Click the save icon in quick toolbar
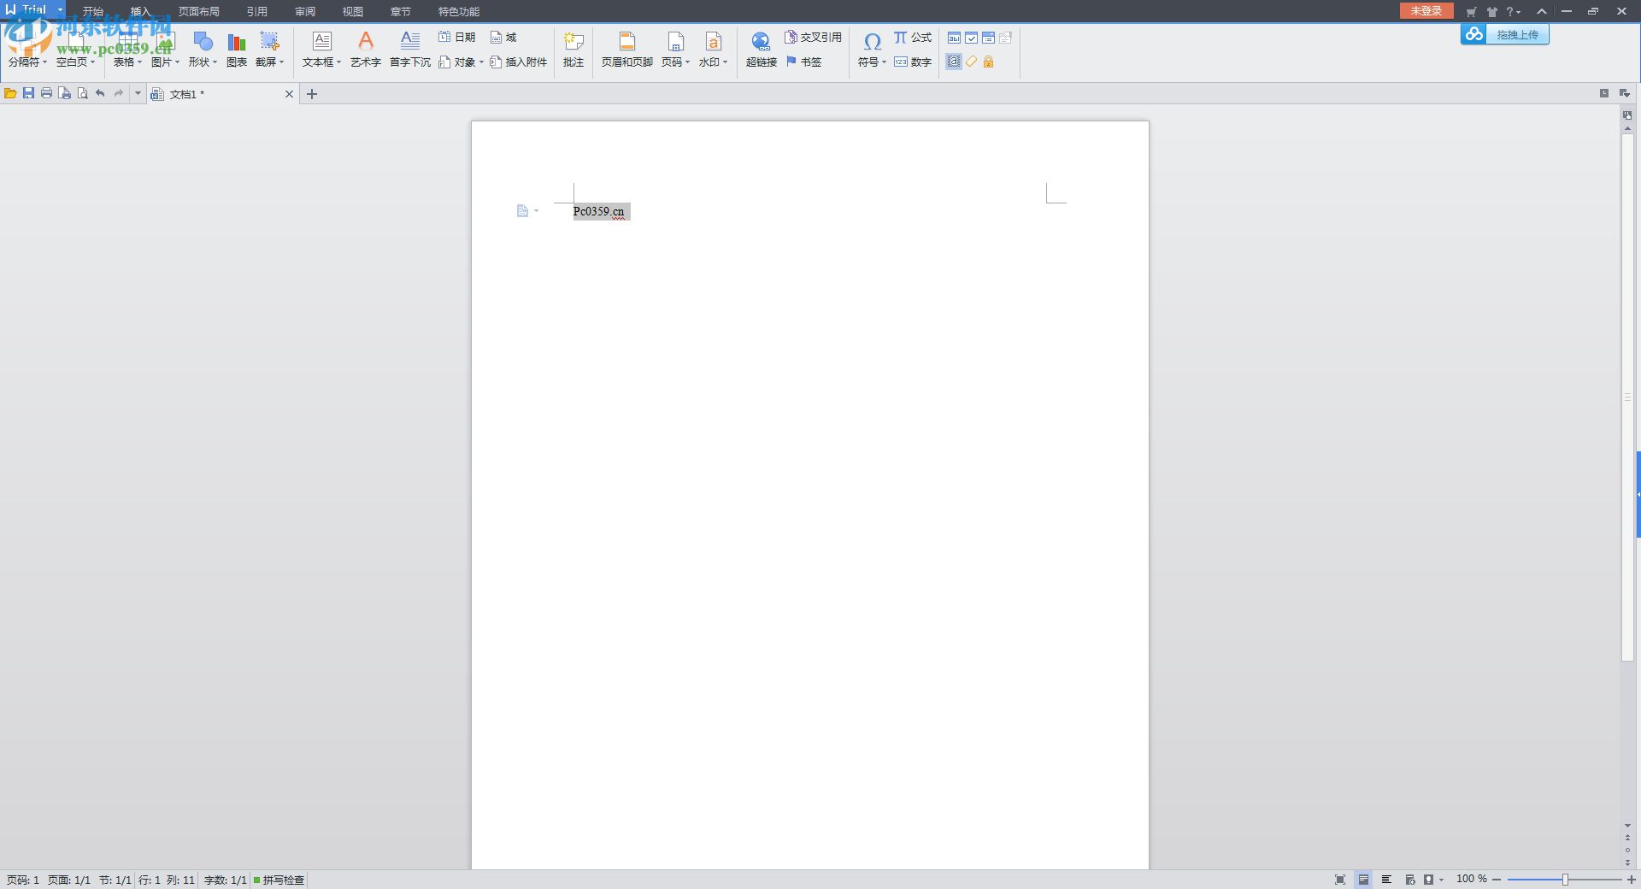Screen dimensions: 1641x889 coord(28,93)
